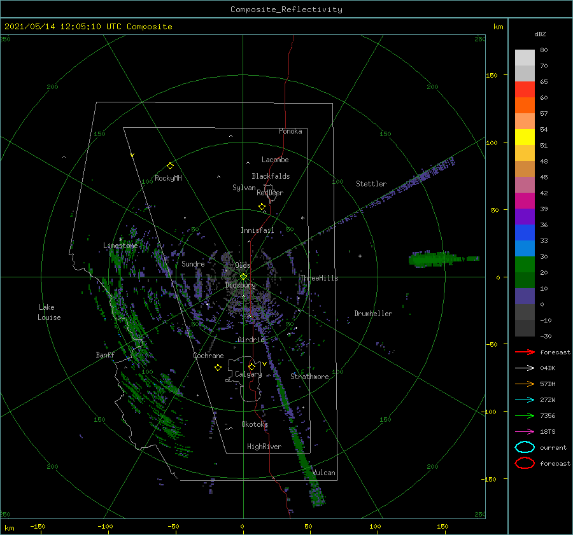Click the white 04DK arrow in legend
The height and width of the screenshot is (535, 573).
click(525, 368)
